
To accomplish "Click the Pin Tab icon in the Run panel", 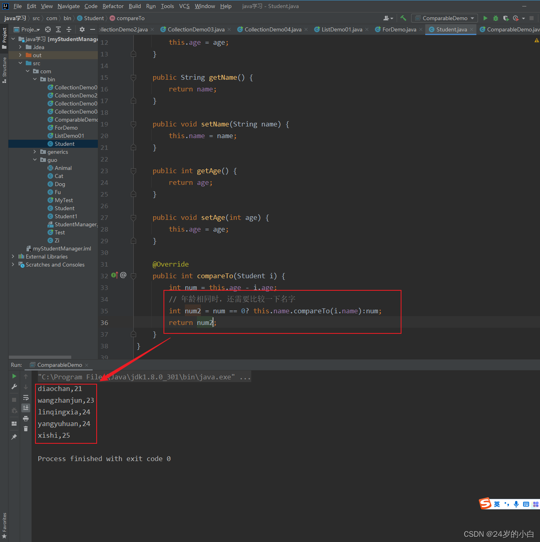I will click(x=14, y=437).
